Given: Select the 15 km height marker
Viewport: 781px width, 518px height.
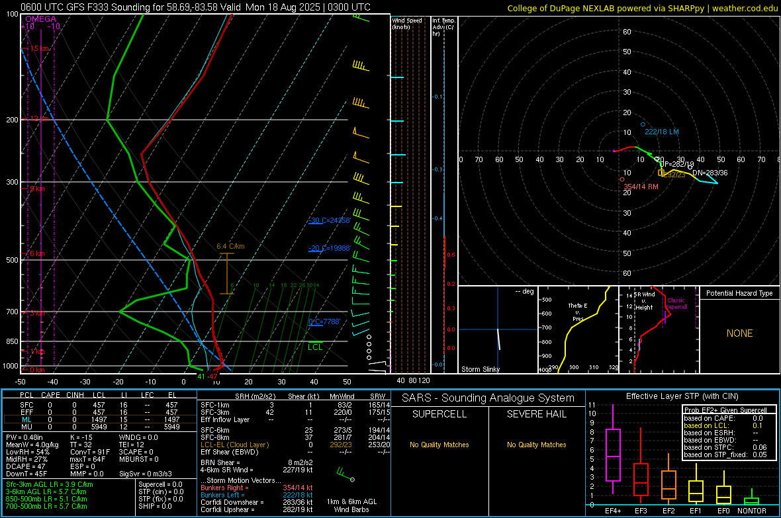Looking at the screenshot, I should click(40, 48).
